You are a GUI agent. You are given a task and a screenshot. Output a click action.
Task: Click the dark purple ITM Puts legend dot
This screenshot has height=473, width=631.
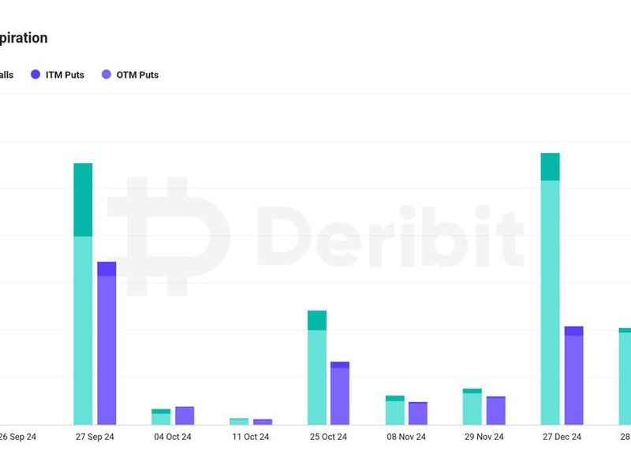click(35, 75)
